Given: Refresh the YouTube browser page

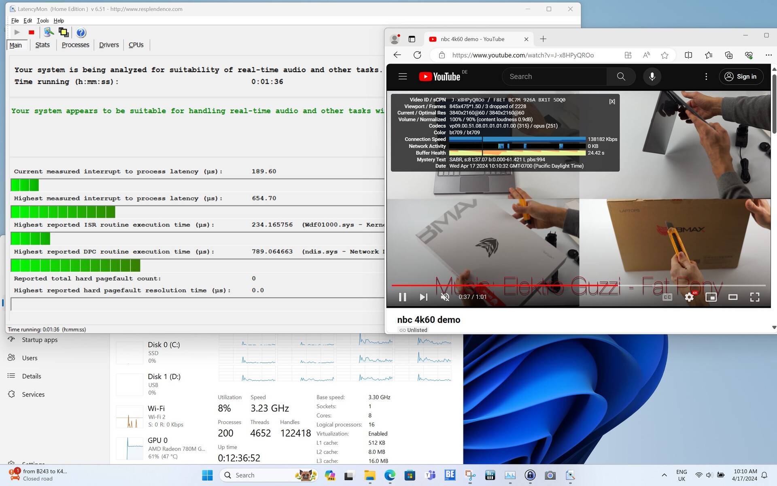Looking at the screenshot, I should coord(417,55).
